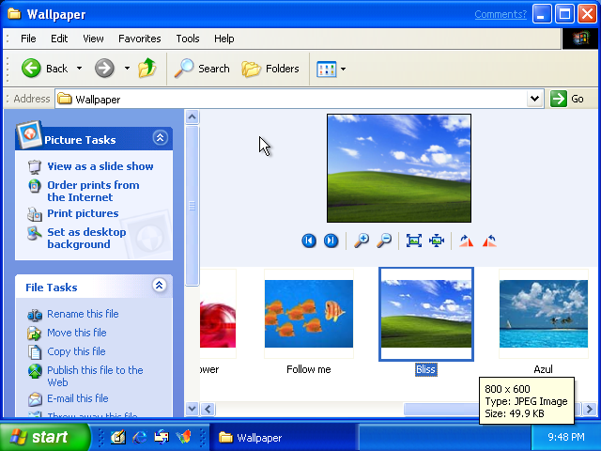Click Move this file link
Screen dimensions: 601x451
pyautogui.click(x=77, y=333)
